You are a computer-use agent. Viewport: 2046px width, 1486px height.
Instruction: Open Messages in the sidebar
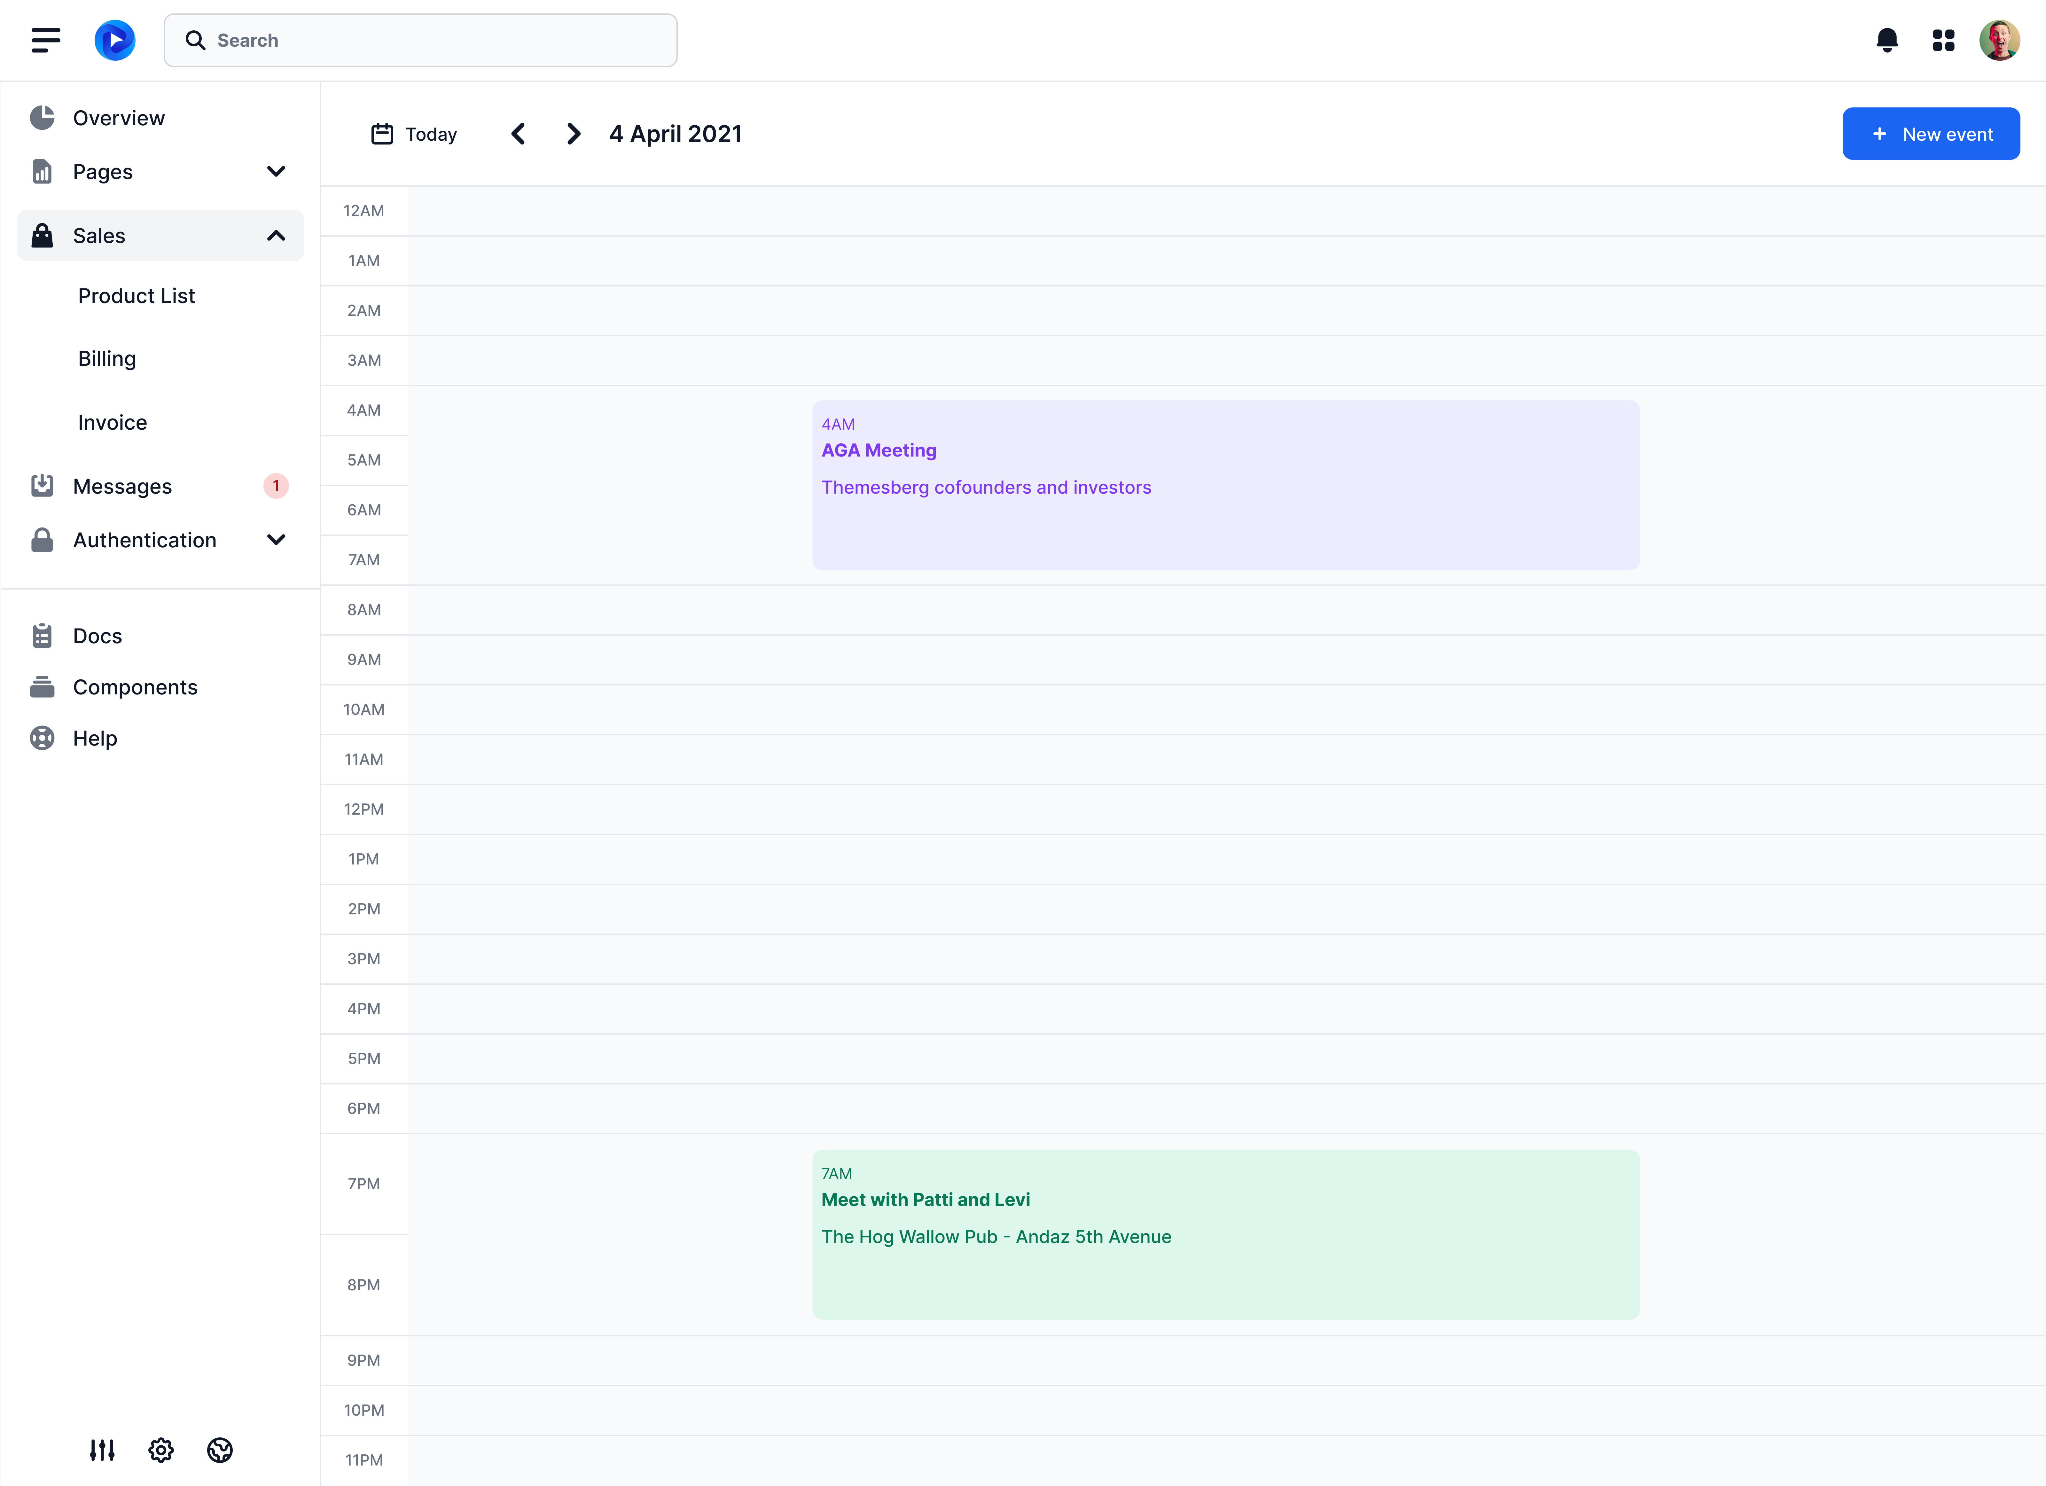tap(123, 486)
